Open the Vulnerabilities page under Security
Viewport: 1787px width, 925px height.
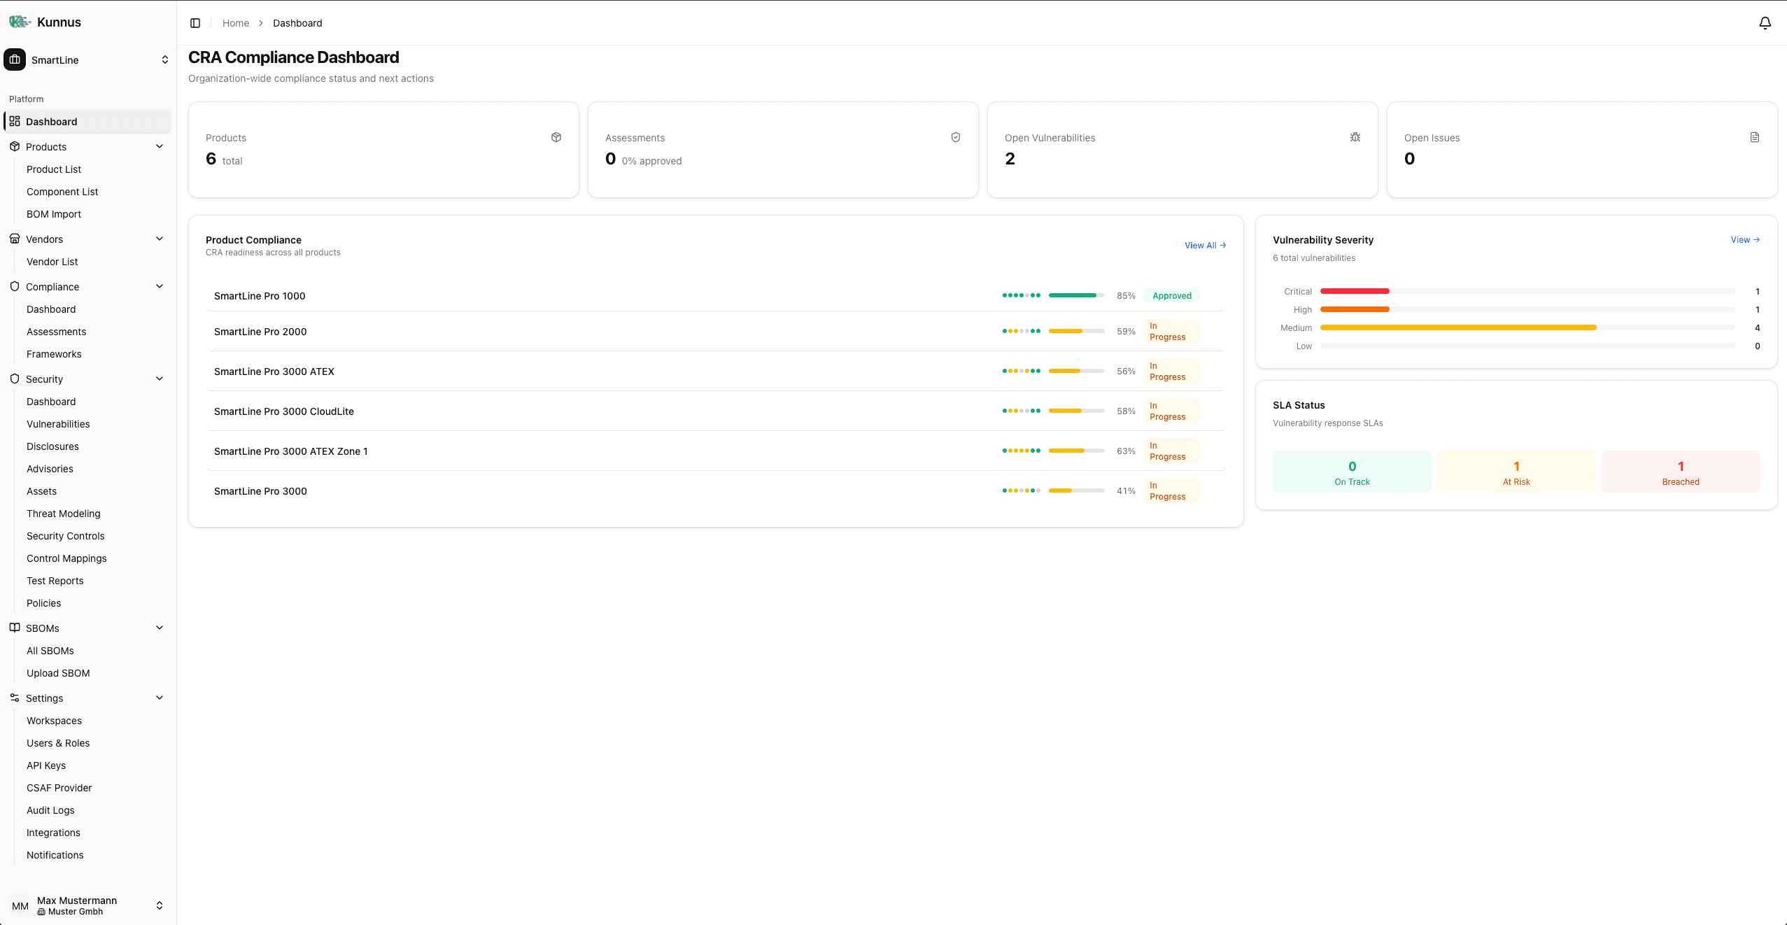[58, 423]
